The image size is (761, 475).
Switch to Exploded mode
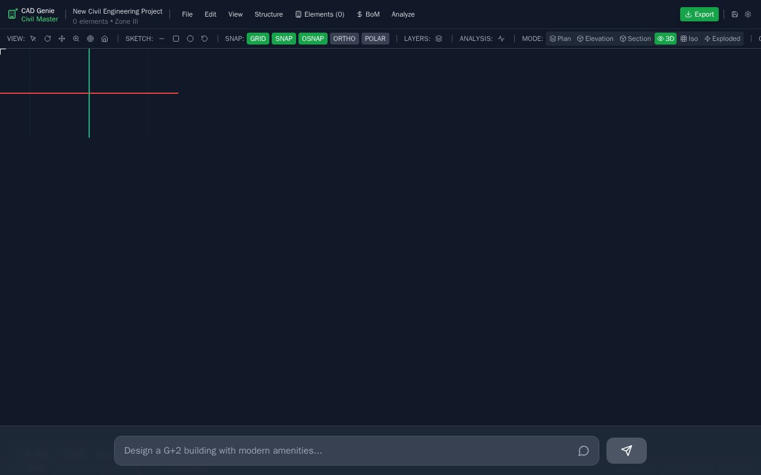point(722,39)
